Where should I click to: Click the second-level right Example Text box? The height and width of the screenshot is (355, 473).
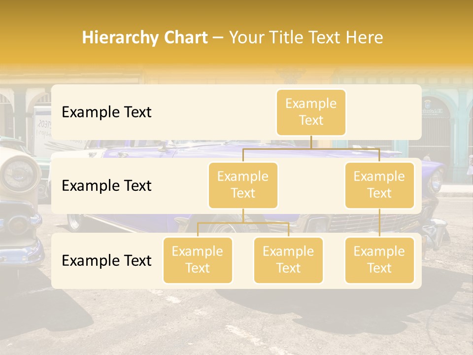pyautogui.click(x=379, y=185)
